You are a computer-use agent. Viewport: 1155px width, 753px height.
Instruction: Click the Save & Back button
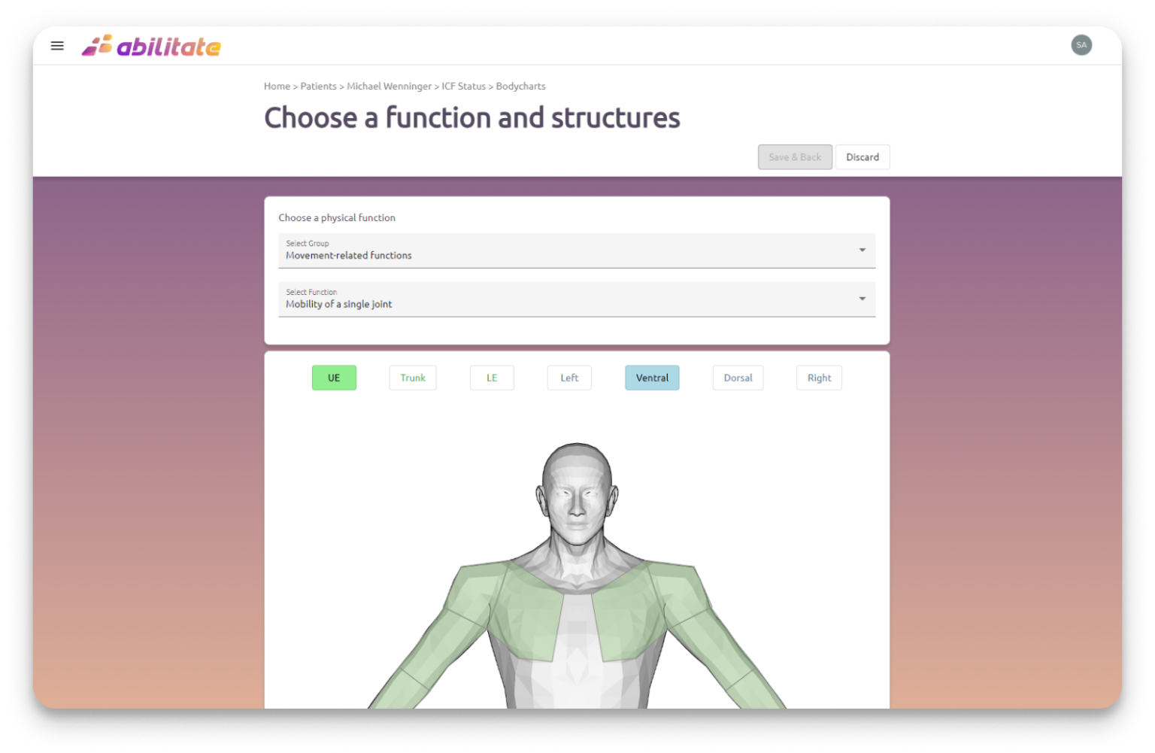coord(795,157)
